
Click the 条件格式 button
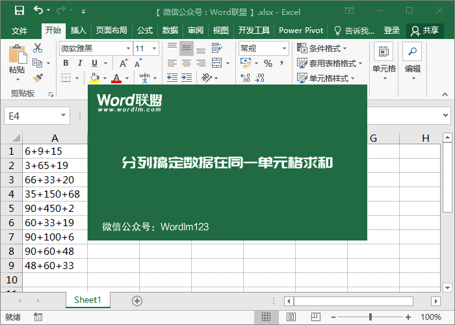pyautogui.click(x=322, y=48)
